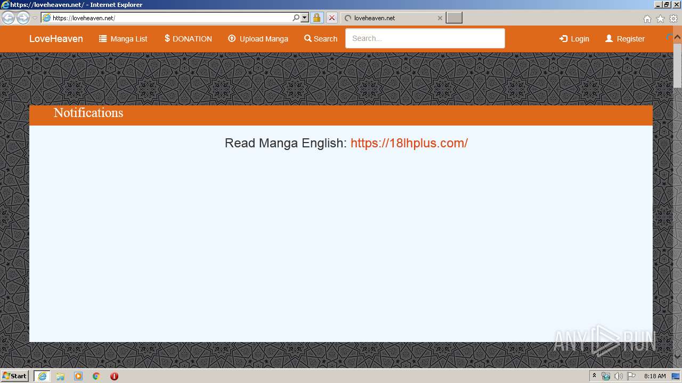Open the Tools gear menu
This screenshot has width=682, height=383.
pyautogui.click(x=673, y=19)
